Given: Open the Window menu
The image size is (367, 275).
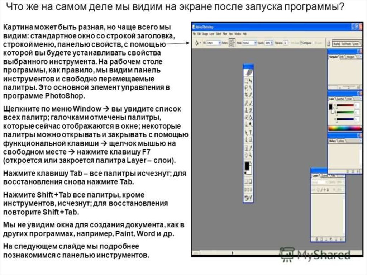Looking at the screenshot, I should pyautogui.click(x=237, y=33).
